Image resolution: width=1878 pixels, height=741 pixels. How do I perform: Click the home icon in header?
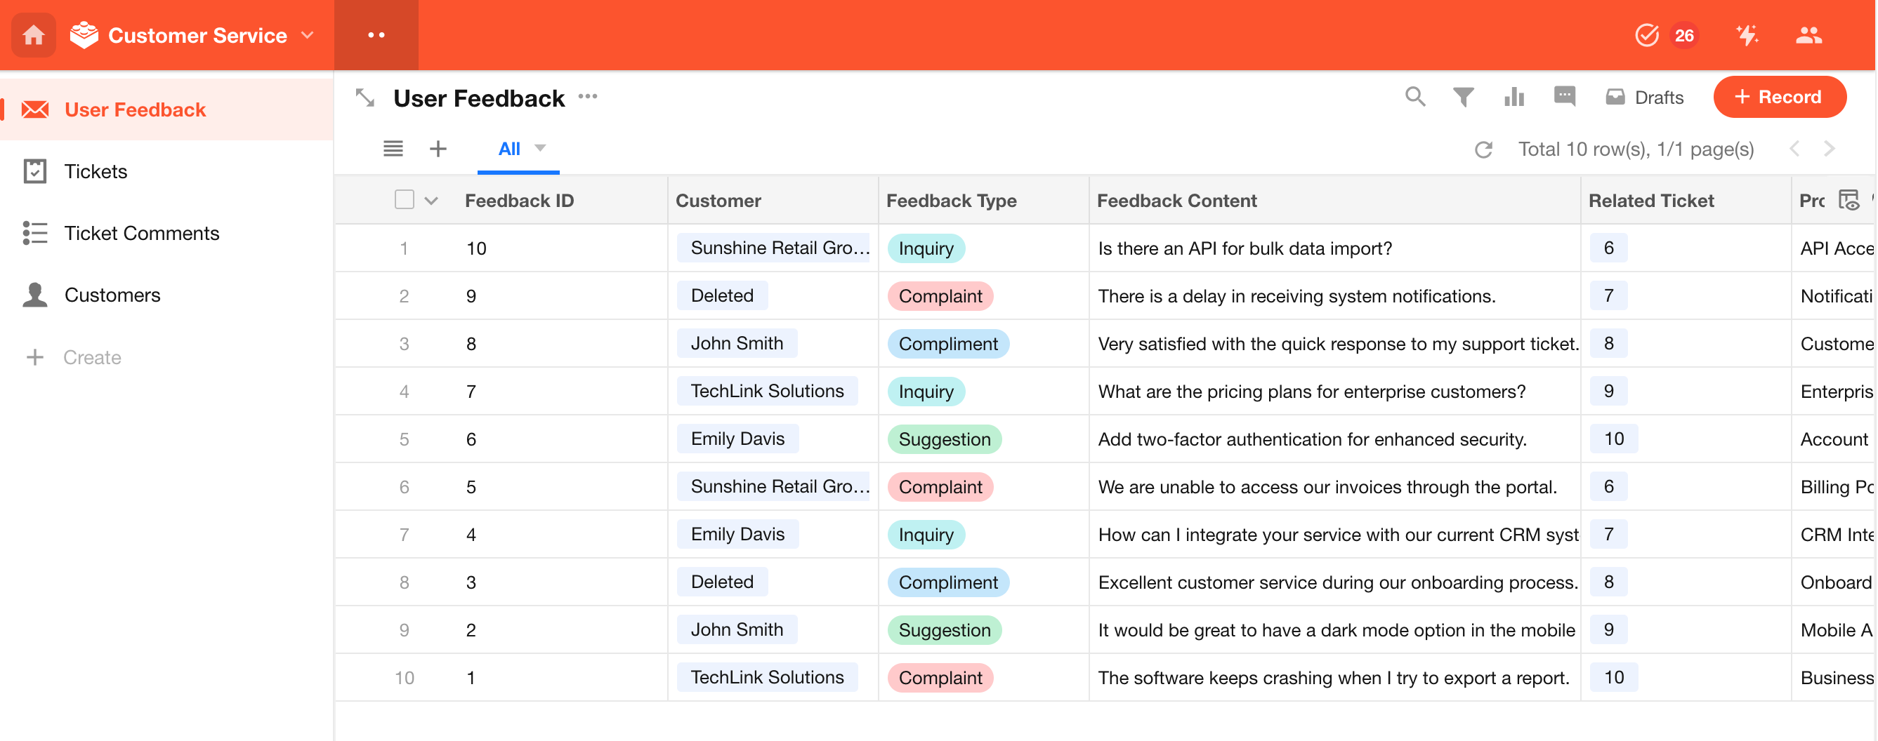click(x=34, y=35)
